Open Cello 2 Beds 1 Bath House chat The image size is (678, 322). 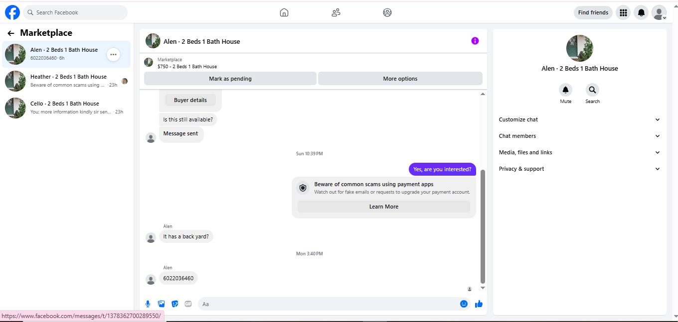[x=66, y=107]
